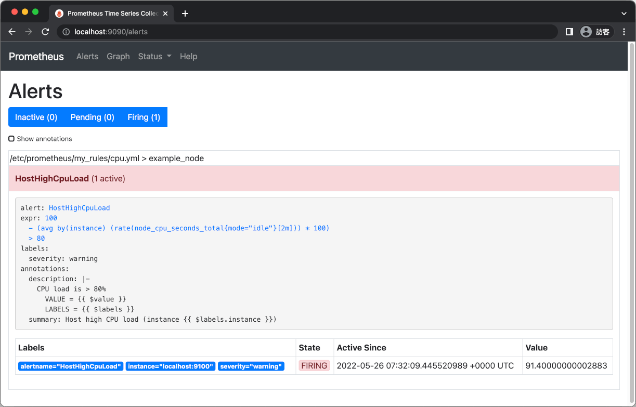Click the severity="warning" label badge
The height and width of the screenshot is (407, 636).
pyautogui.click(x=251, y=366)
